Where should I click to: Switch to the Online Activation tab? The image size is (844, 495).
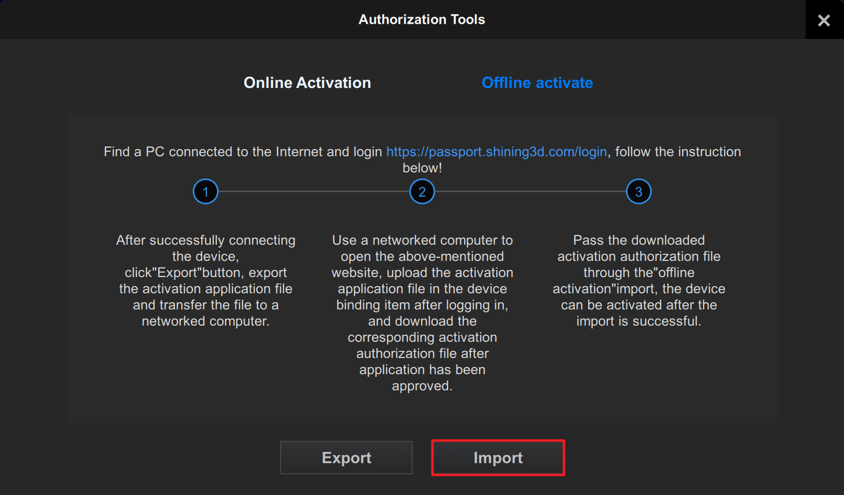coord(307,83)
